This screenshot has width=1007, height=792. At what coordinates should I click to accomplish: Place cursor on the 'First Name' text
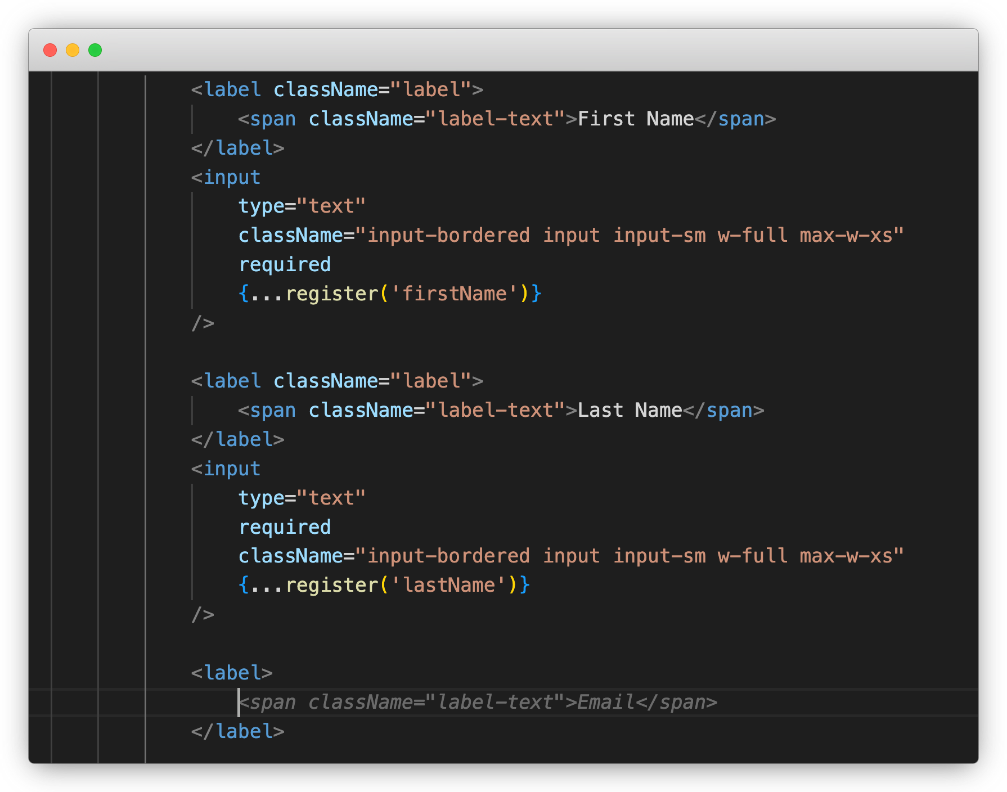(635, 119)
